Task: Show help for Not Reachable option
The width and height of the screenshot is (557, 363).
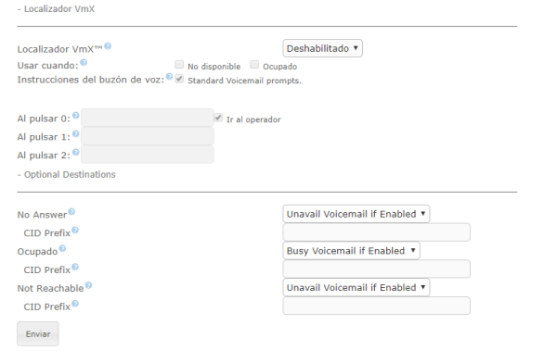Action: click(x=88, y=285)
